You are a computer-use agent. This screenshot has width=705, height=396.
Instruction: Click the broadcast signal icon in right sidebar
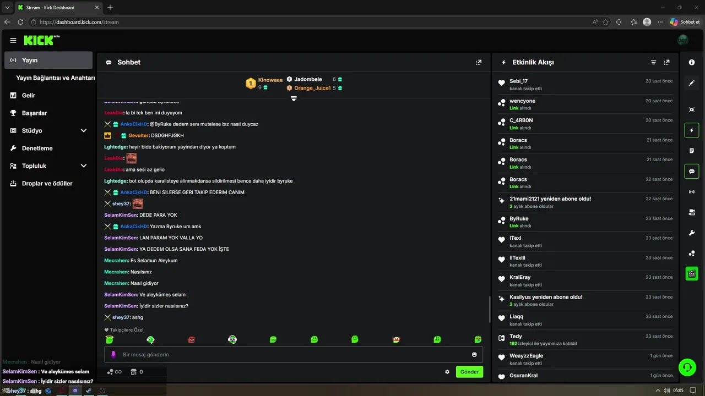(x=692, y=192)
